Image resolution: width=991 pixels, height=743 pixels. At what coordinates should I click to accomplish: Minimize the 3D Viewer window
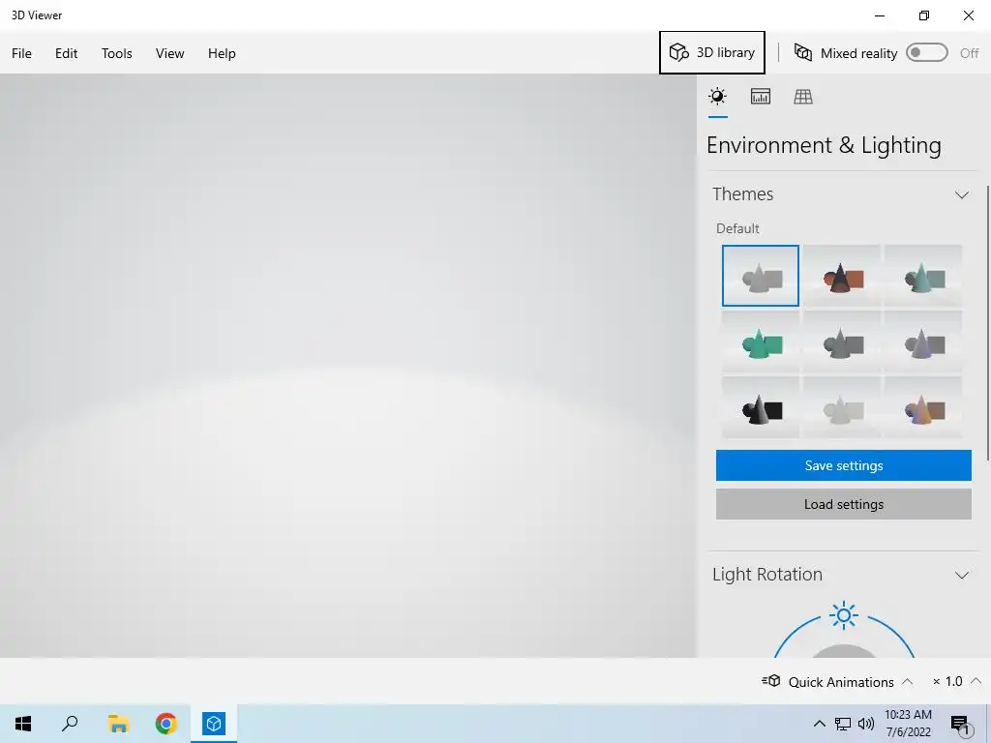pos(879,15)
